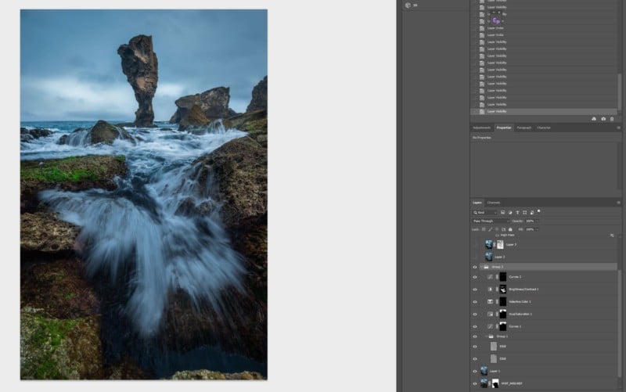The width and height of the screenshot is (626, 392).
Task: Lock layer position icon
Action: tap(497, 229)
